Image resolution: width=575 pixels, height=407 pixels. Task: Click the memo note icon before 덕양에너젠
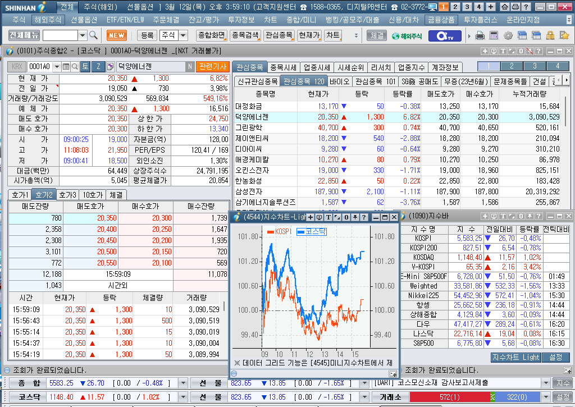(x=110, y=66)
